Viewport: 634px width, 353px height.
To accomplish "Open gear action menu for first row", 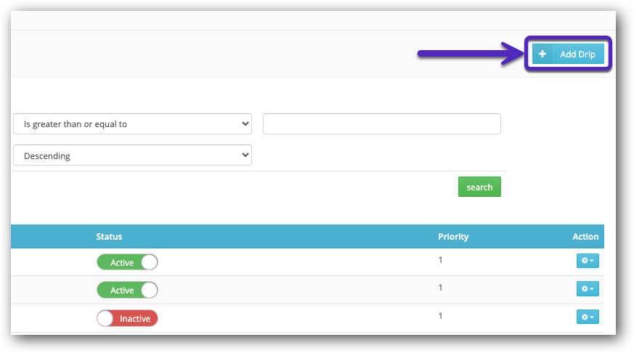I will point(588,261).
